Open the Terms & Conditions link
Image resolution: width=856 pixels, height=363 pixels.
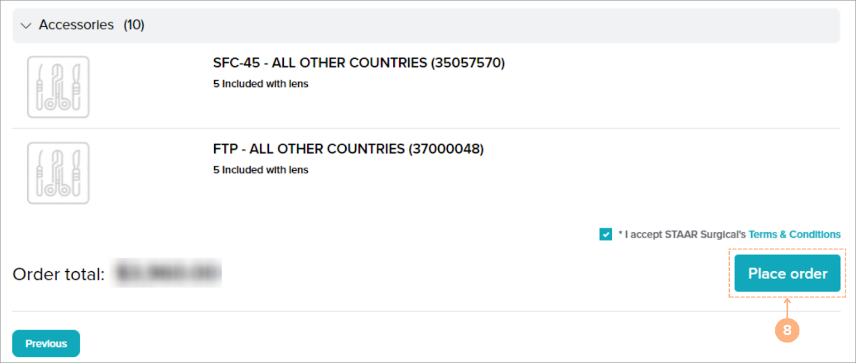pyautogui.click(x=794, y=234)
